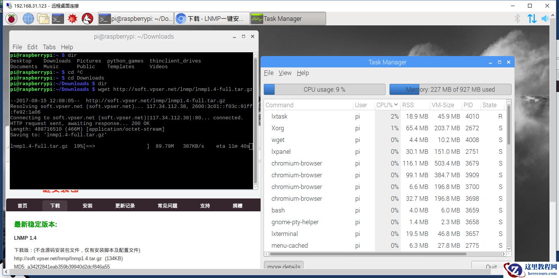559x278 pixels.
Task: Select chromium-browser process with PID 3698
Action: click(384, 198)
